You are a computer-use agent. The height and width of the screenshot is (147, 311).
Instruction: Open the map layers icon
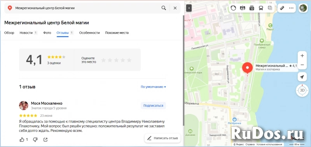pos(270,8)
